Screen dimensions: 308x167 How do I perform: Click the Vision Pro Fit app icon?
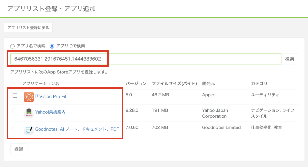pos(29,97)
